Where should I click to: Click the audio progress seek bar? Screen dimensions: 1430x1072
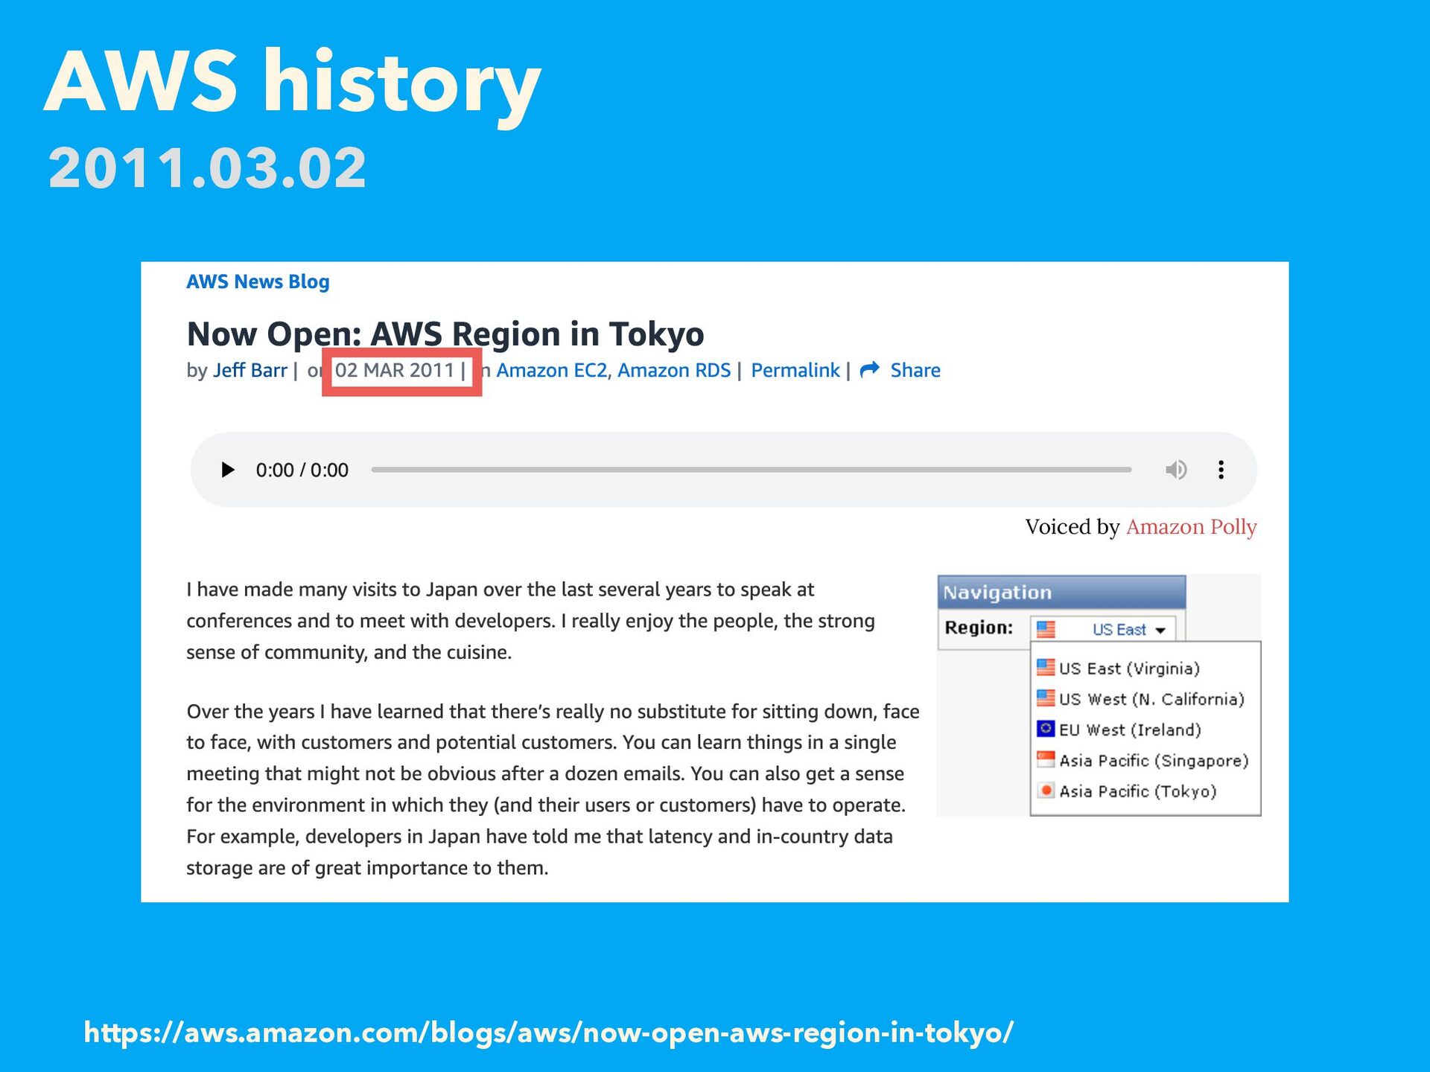[x=751, y=470]
